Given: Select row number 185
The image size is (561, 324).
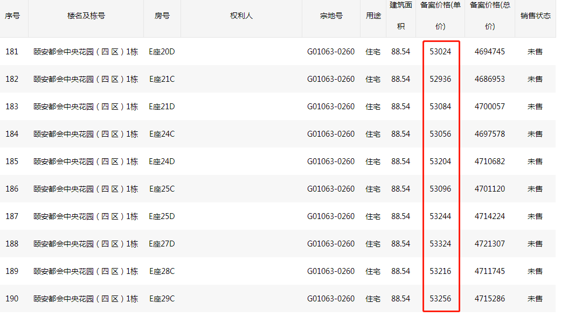Looking at the screenshot, I should [x=12, y=161].
